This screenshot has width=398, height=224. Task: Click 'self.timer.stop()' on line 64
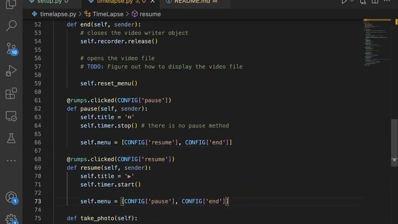pos(109,126)
